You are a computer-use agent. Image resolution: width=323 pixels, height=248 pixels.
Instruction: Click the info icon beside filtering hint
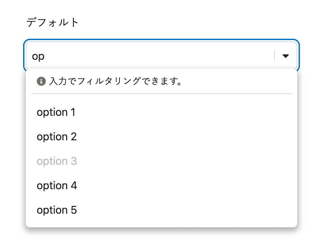point(41,81)
